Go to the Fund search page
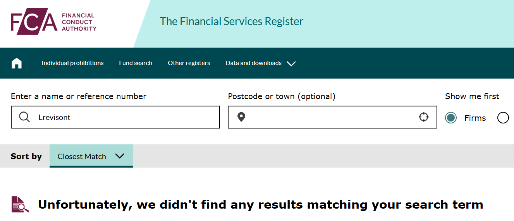This screenshot has width=514, height=221. click(136, 63)
